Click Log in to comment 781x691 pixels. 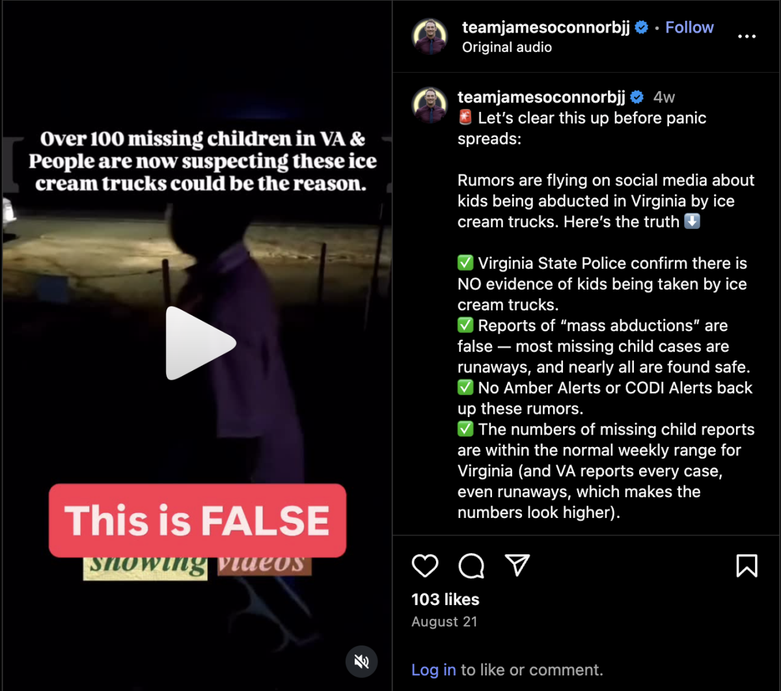click(x=433, y=670)
